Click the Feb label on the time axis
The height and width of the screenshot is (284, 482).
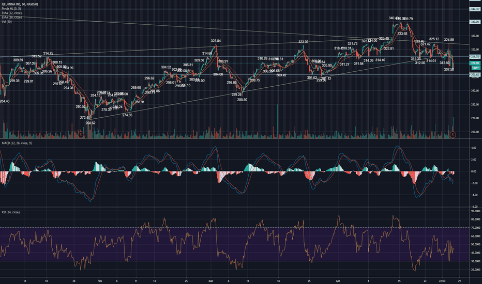(99, 281)
